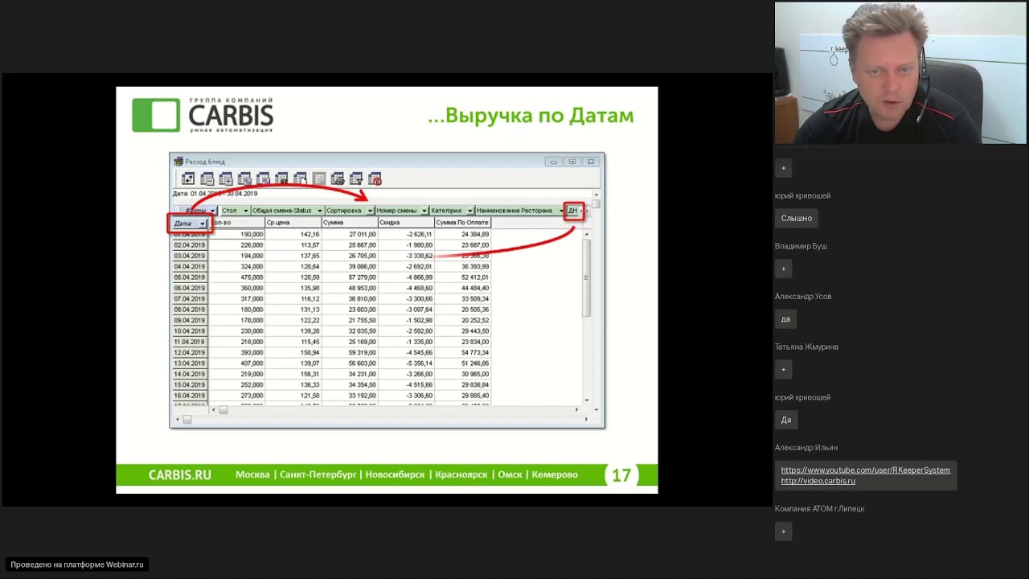This screenshot has height=579, width=1029.
Task: Open the Дата row field dropdown
Action: [202, 224]
